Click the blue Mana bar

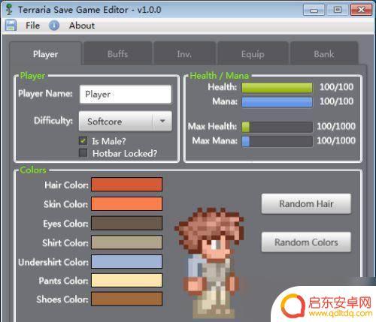tap(277, 102)
